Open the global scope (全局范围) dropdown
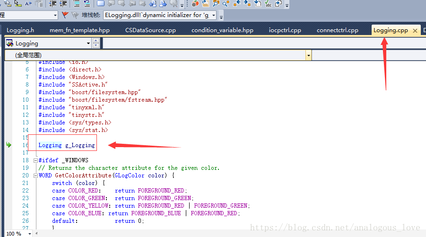 tap(308, 55)
